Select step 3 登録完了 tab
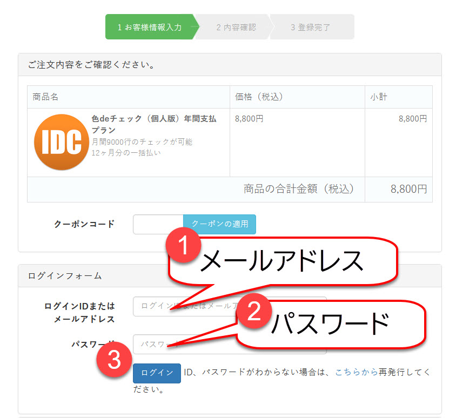The width and height of the screenshot is (456, 418). (x=310, y=27)
